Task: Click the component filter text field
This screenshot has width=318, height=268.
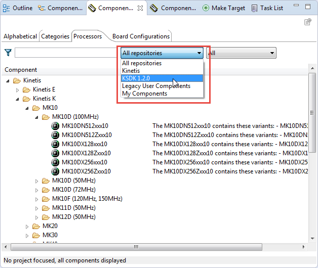Action: click(x=67, y=53)
